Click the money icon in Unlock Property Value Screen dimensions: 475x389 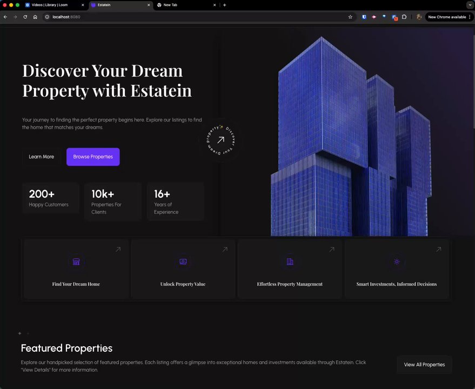click(x=183, y=261)
